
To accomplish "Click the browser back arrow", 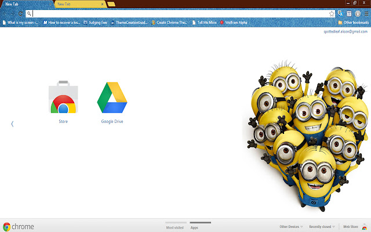I will (5, 14).
